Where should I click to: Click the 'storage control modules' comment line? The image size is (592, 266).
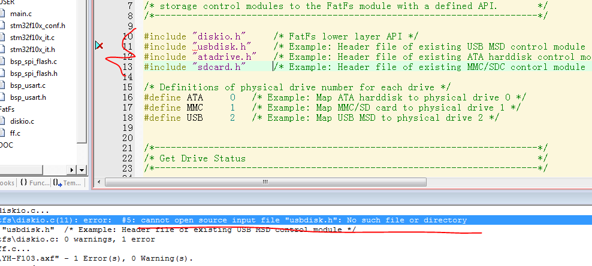pyautogui.click(x=346, y=6)
